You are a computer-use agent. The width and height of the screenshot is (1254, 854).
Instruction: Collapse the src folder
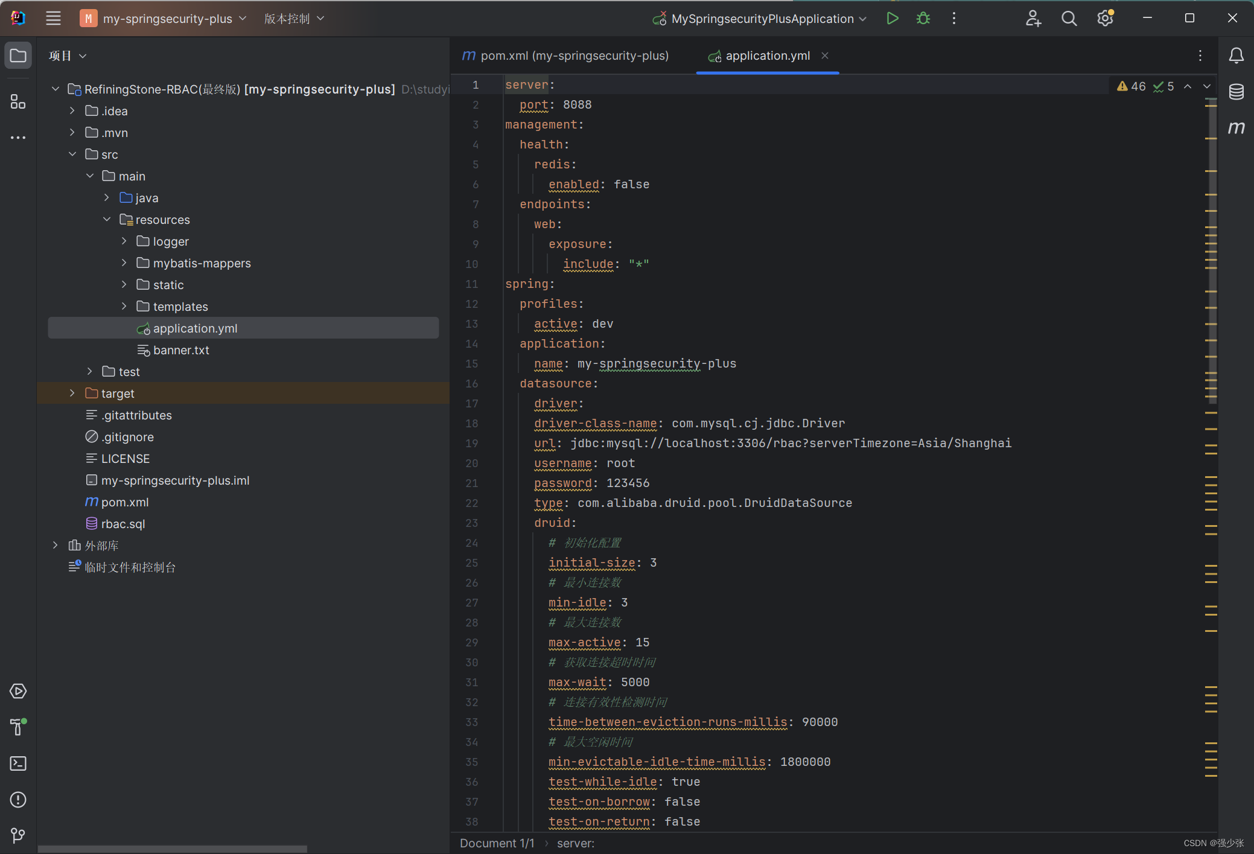coord(72,155)
